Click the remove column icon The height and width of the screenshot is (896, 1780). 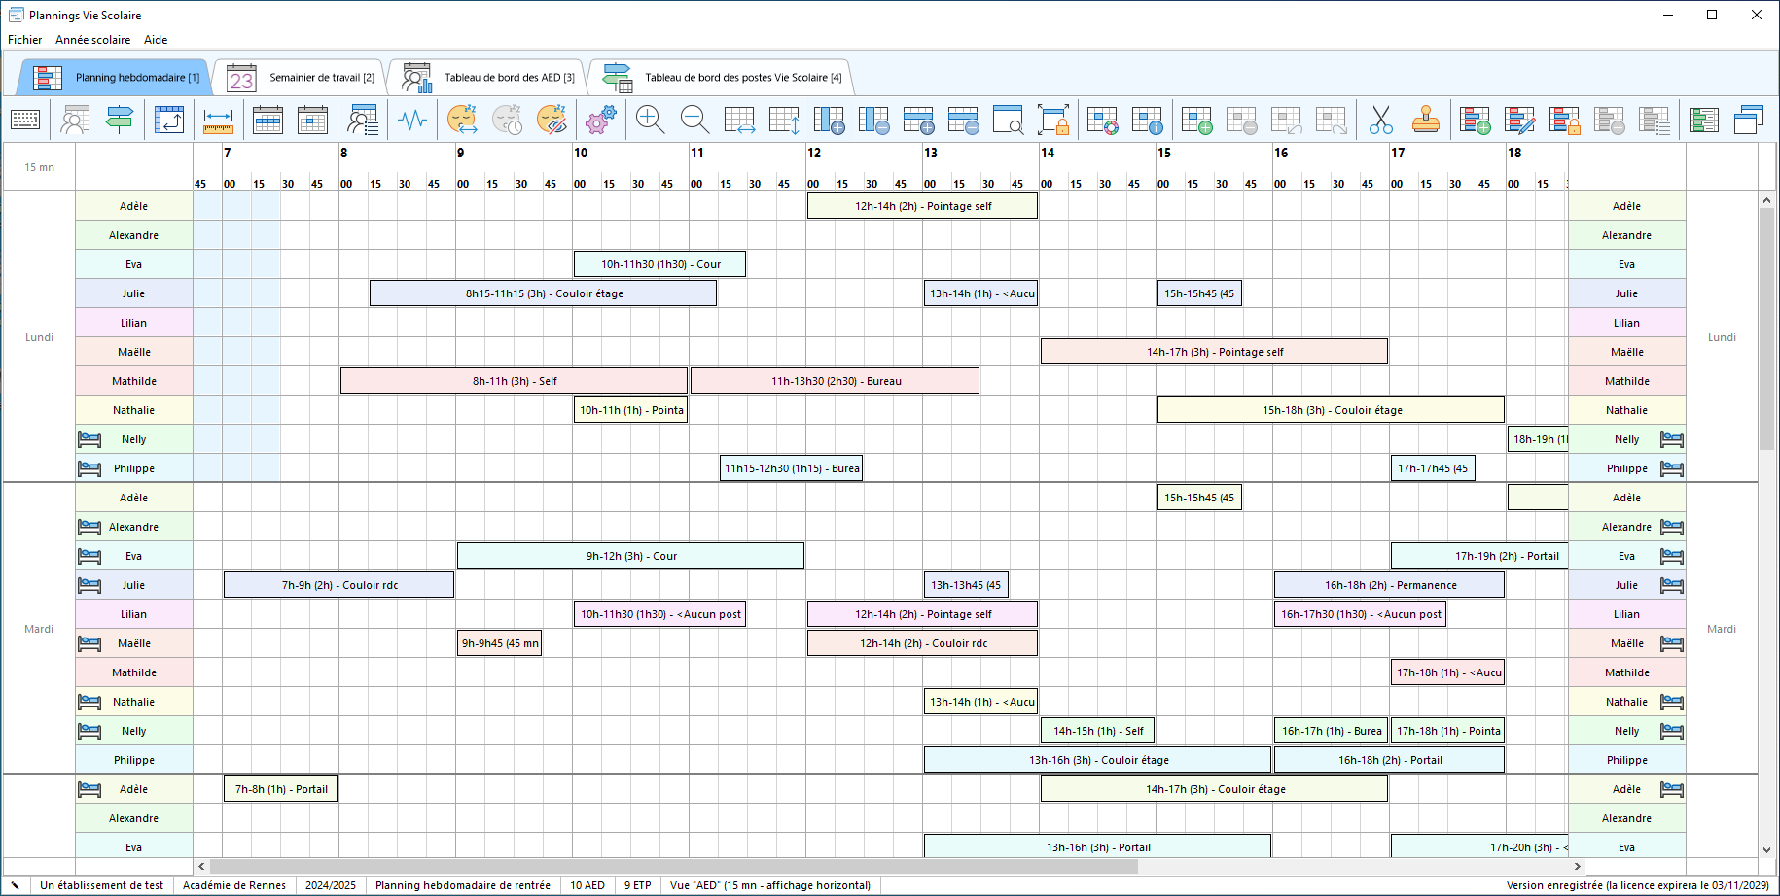[873, 120]
